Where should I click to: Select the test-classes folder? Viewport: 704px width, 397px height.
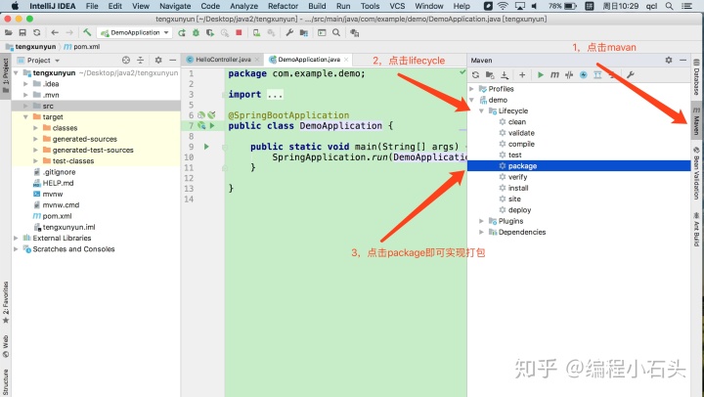[x=73, y=161]
